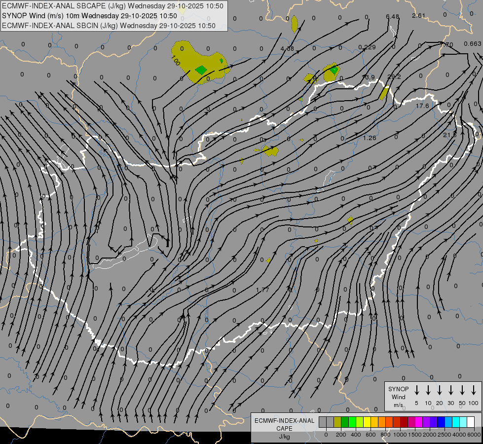483x444 pixels.
Task: Click the wind arrow above 50 m/s
Action: pyautogui.click(x=462, y=390)
